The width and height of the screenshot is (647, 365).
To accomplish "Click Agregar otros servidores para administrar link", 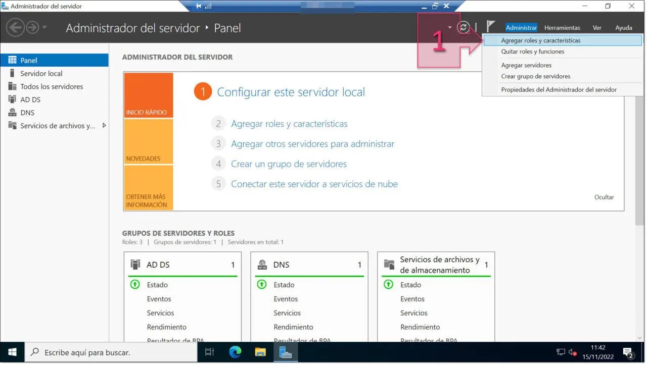I will tap(312, 144).
